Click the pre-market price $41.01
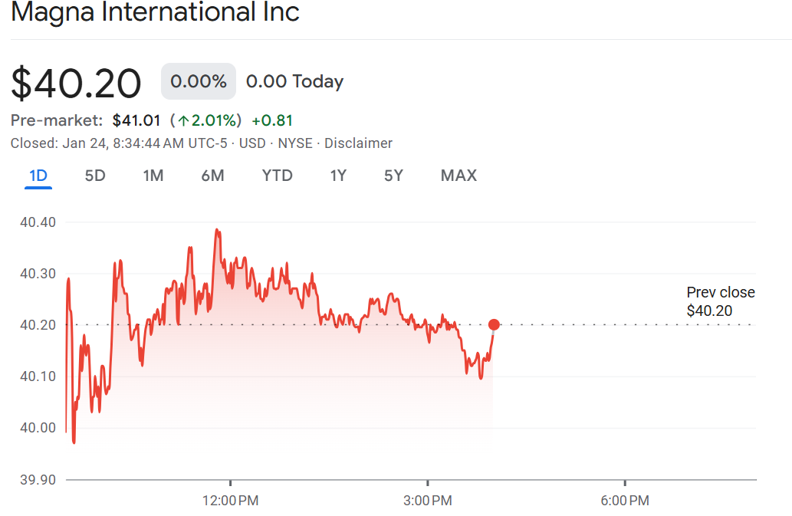This screenshot has height=516, width=792. [136, 120]
